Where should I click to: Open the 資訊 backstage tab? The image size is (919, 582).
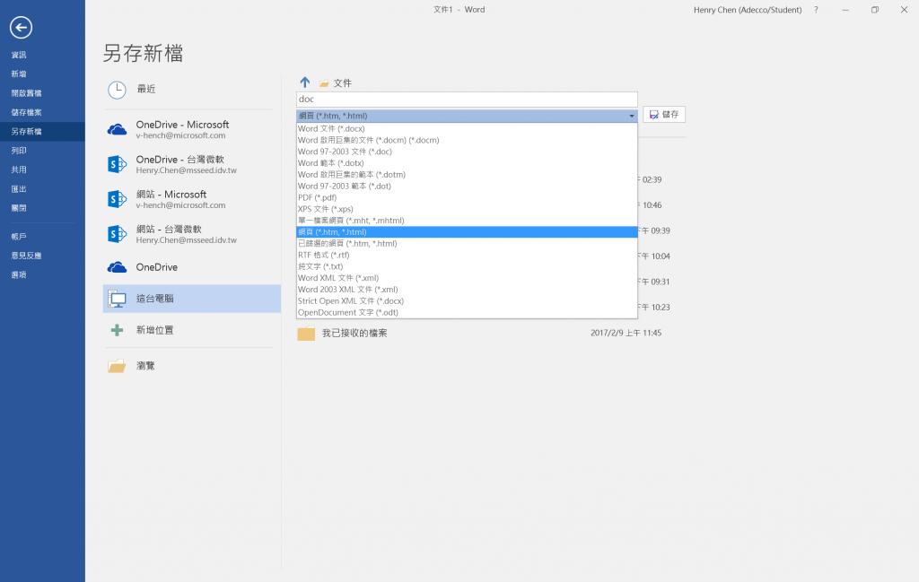point(42,55)
